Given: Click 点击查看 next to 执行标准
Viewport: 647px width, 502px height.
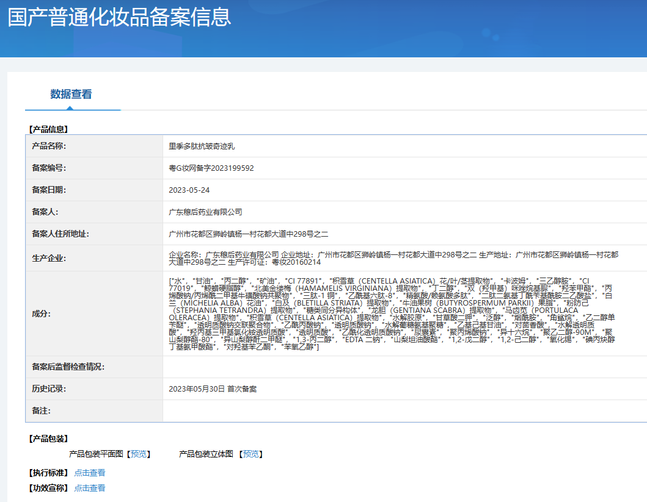Looking at the screenshot, I should 90,473.
